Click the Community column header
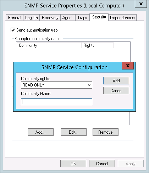This screenshot has width=149, height=173. click(49, 45)
